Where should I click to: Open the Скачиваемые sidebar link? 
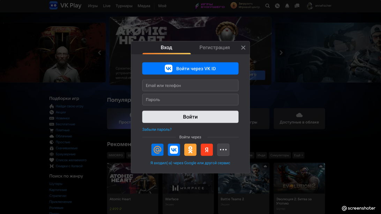click(67, 148)
